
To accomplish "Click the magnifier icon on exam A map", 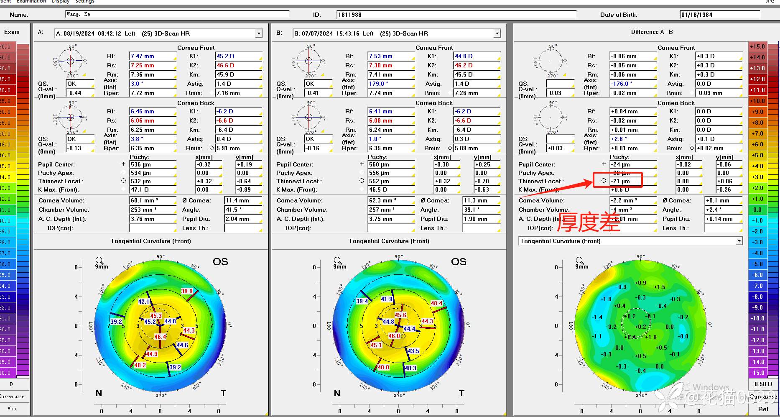I will [99, 261].
